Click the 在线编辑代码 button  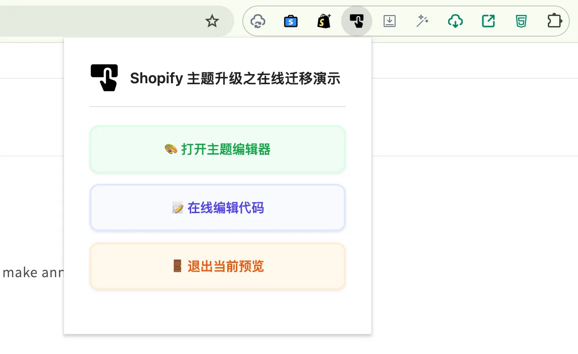[x=218, y=208]
